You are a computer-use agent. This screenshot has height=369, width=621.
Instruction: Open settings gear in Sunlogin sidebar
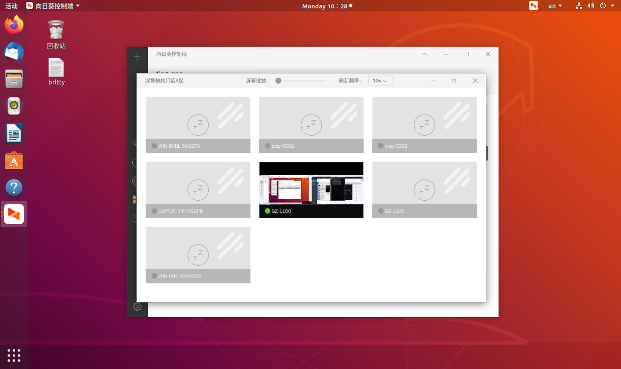137,307
